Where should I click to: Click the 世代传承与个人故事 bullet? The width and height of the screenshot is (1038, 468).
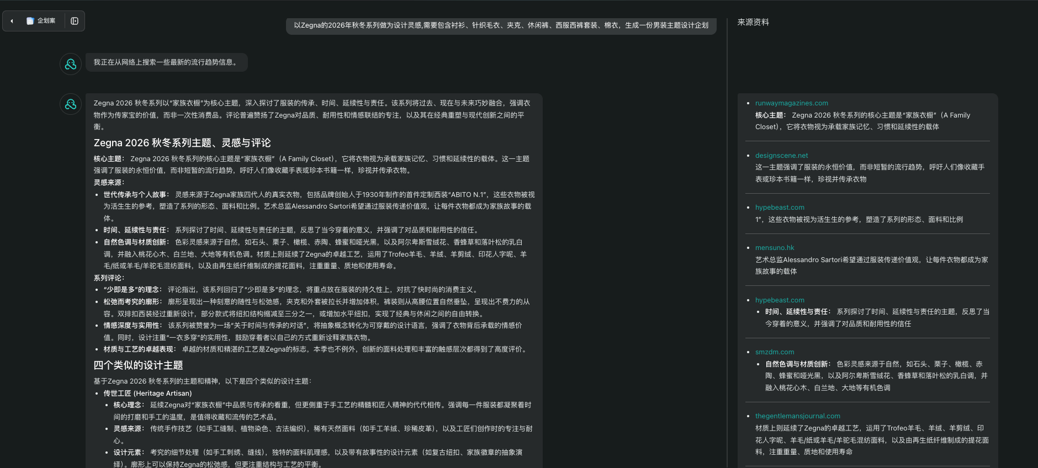(x=319, y=206)
